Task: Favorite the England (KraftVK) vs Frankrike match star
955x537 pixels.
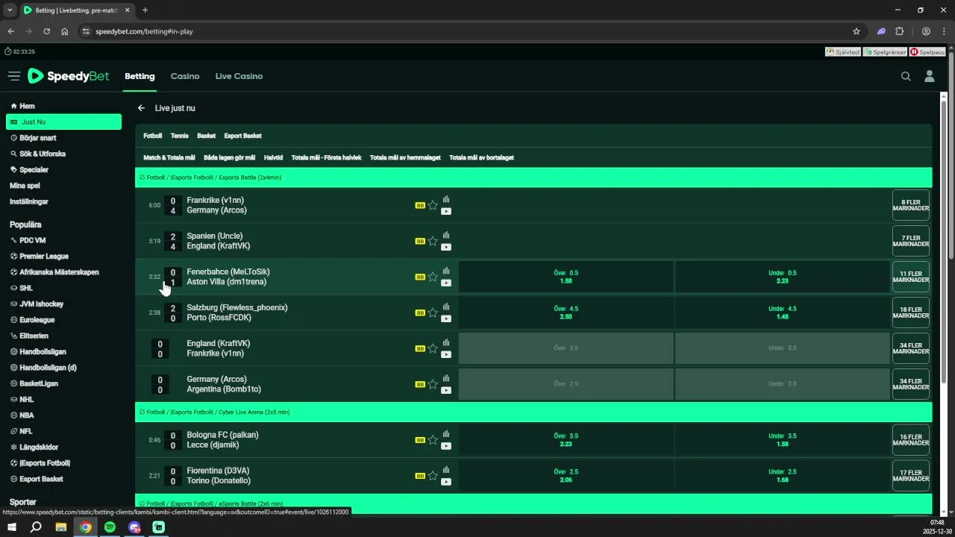Action: pyautogui.click(x=433, y=348)
